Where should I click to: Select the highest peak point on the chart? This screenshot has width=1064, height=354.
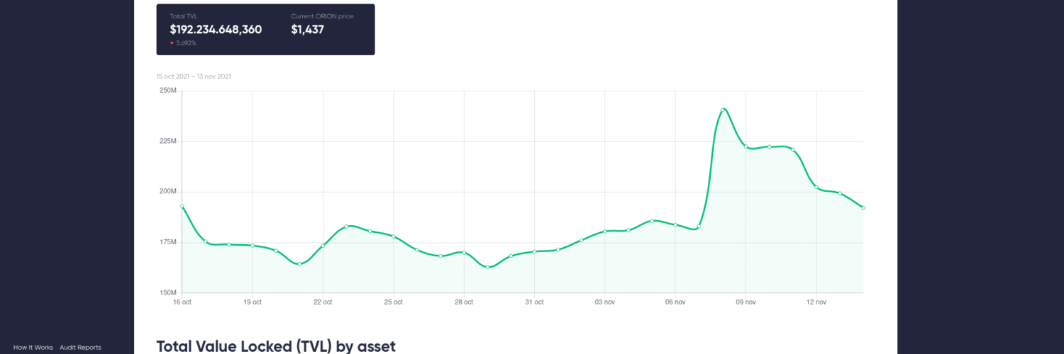coord(723,110)
